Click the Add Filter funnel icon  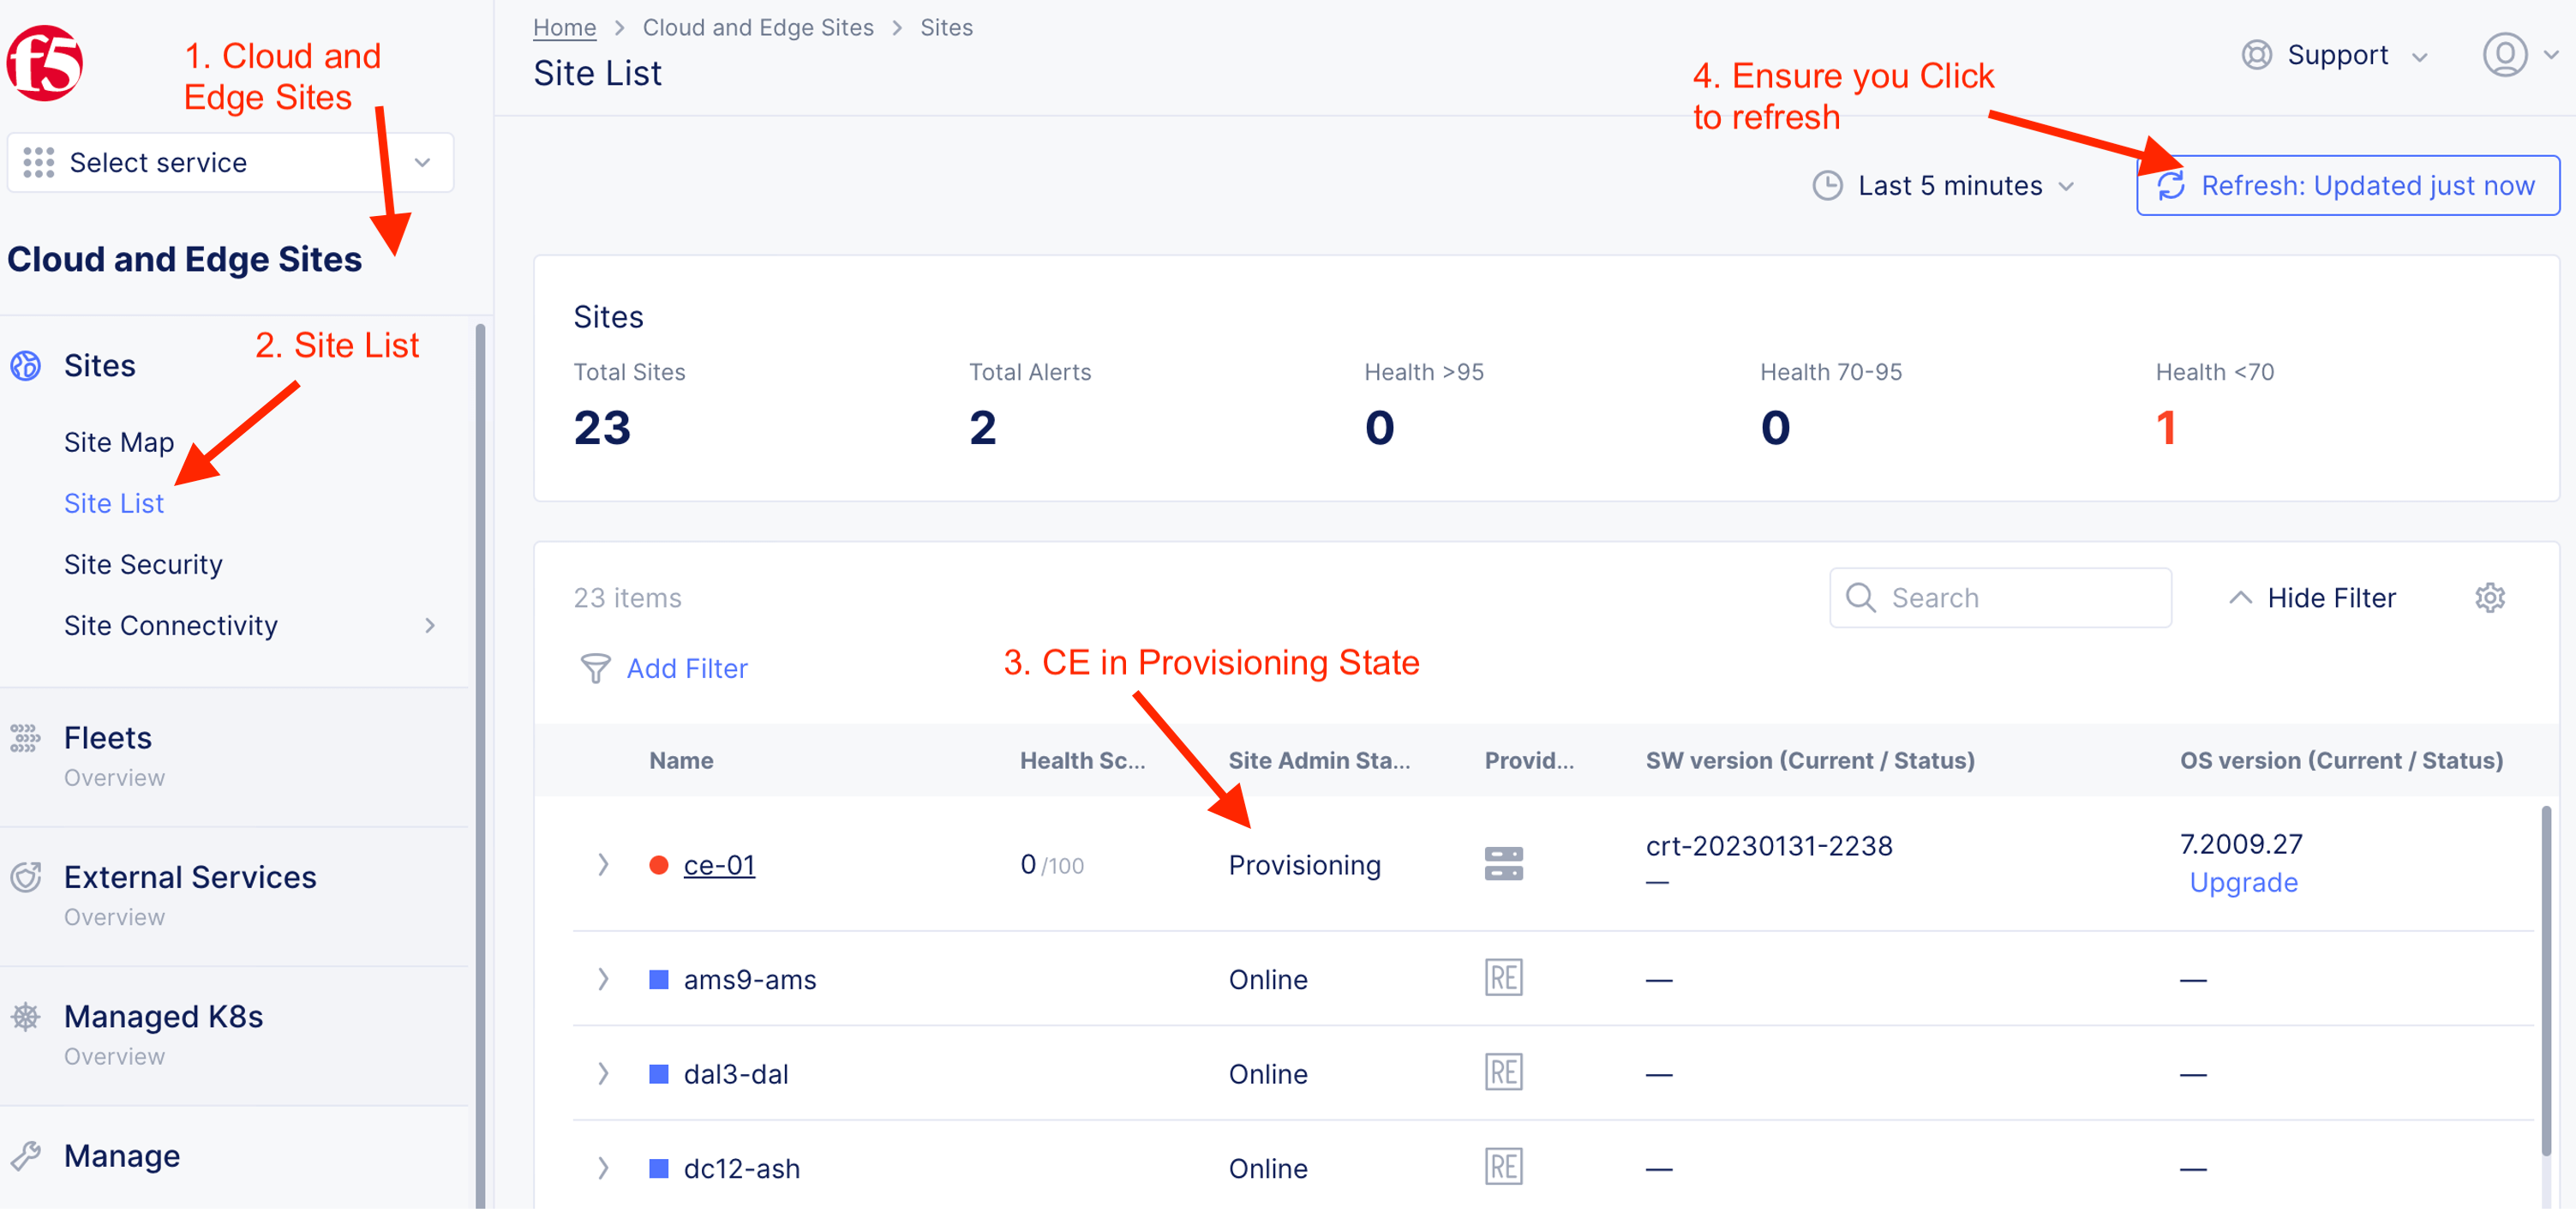pyautogui.click(x=595, y=668)
